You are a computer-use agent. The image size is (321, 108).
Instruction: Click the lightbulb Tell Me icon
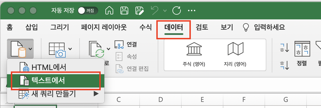tap(246, 27)
